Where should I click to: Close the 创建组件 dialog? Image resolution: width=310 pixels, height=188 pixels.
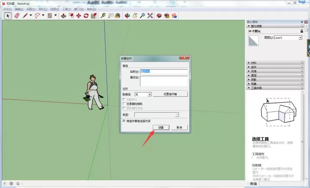click(184, 58)
